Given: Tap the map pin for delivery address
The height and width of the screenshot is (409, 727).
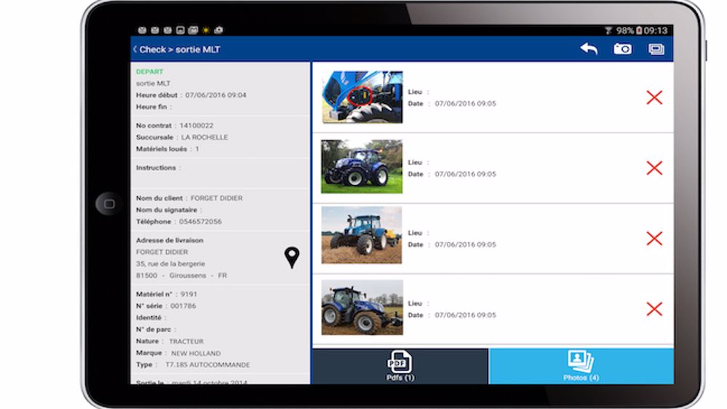Looking at the screenshot, I should click(x=292, y=258).
